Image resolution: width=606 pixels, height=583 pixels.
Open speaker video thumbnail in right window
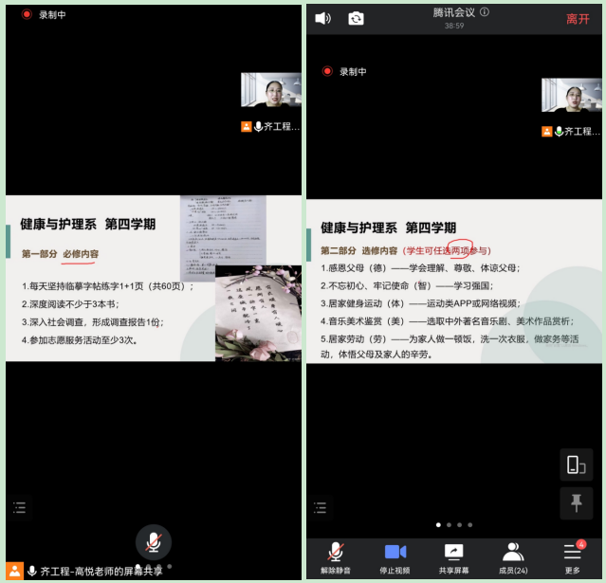tap(571, 95)
